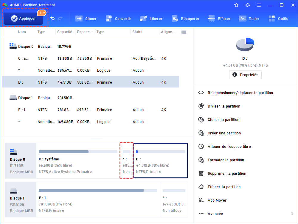
Task: Select the Disque 1 row in the list
Action: tap(91, 98)
